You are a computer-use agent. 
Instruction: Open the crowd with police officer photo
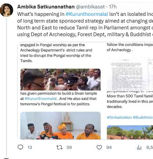(x=60, y=79)
